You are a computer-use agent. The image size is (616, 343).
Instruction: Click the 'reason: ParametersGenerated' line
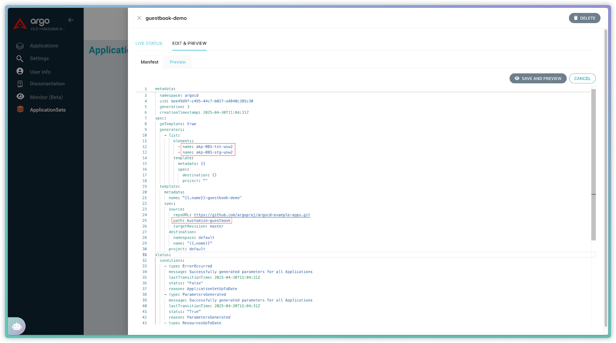coord(199,317)
